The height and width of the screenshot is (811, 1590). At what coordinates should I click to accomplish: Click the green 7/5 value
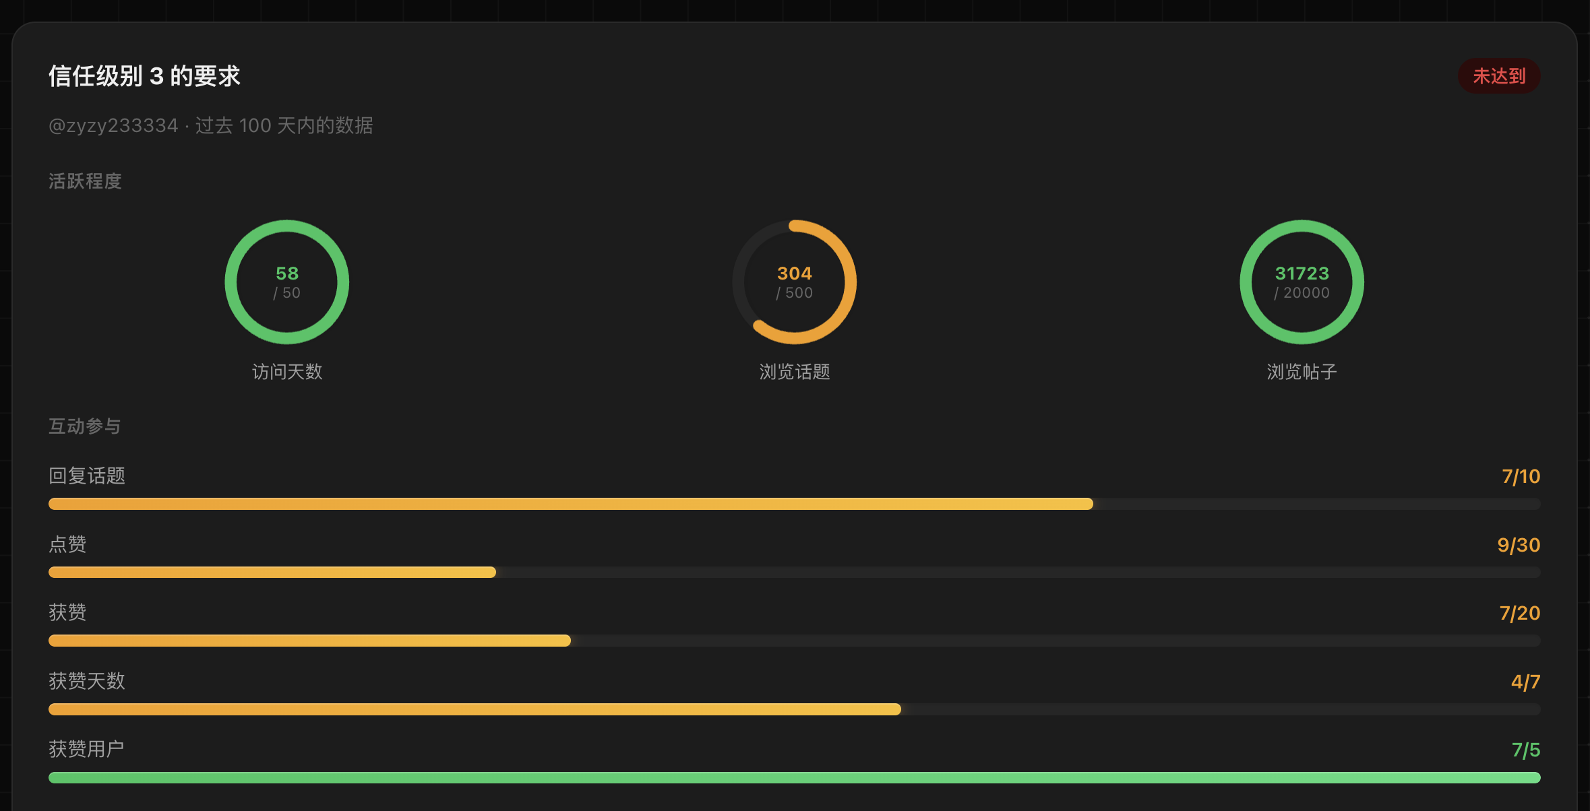click(x=1526, y=750)
